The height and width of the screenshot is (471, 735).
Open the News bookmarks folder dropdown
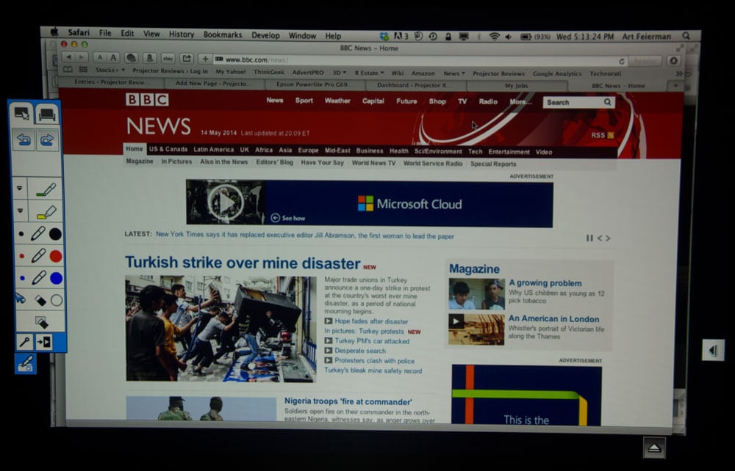(x=454, y=73)
